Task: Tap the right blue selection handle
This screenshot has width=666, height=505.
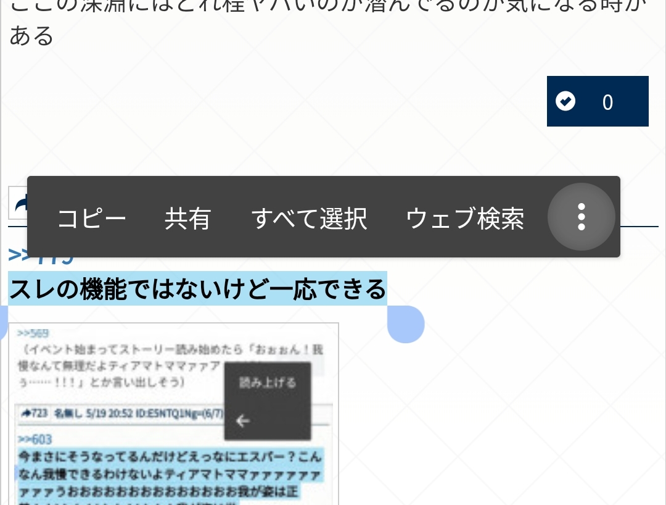Action: tap(405, 323)
